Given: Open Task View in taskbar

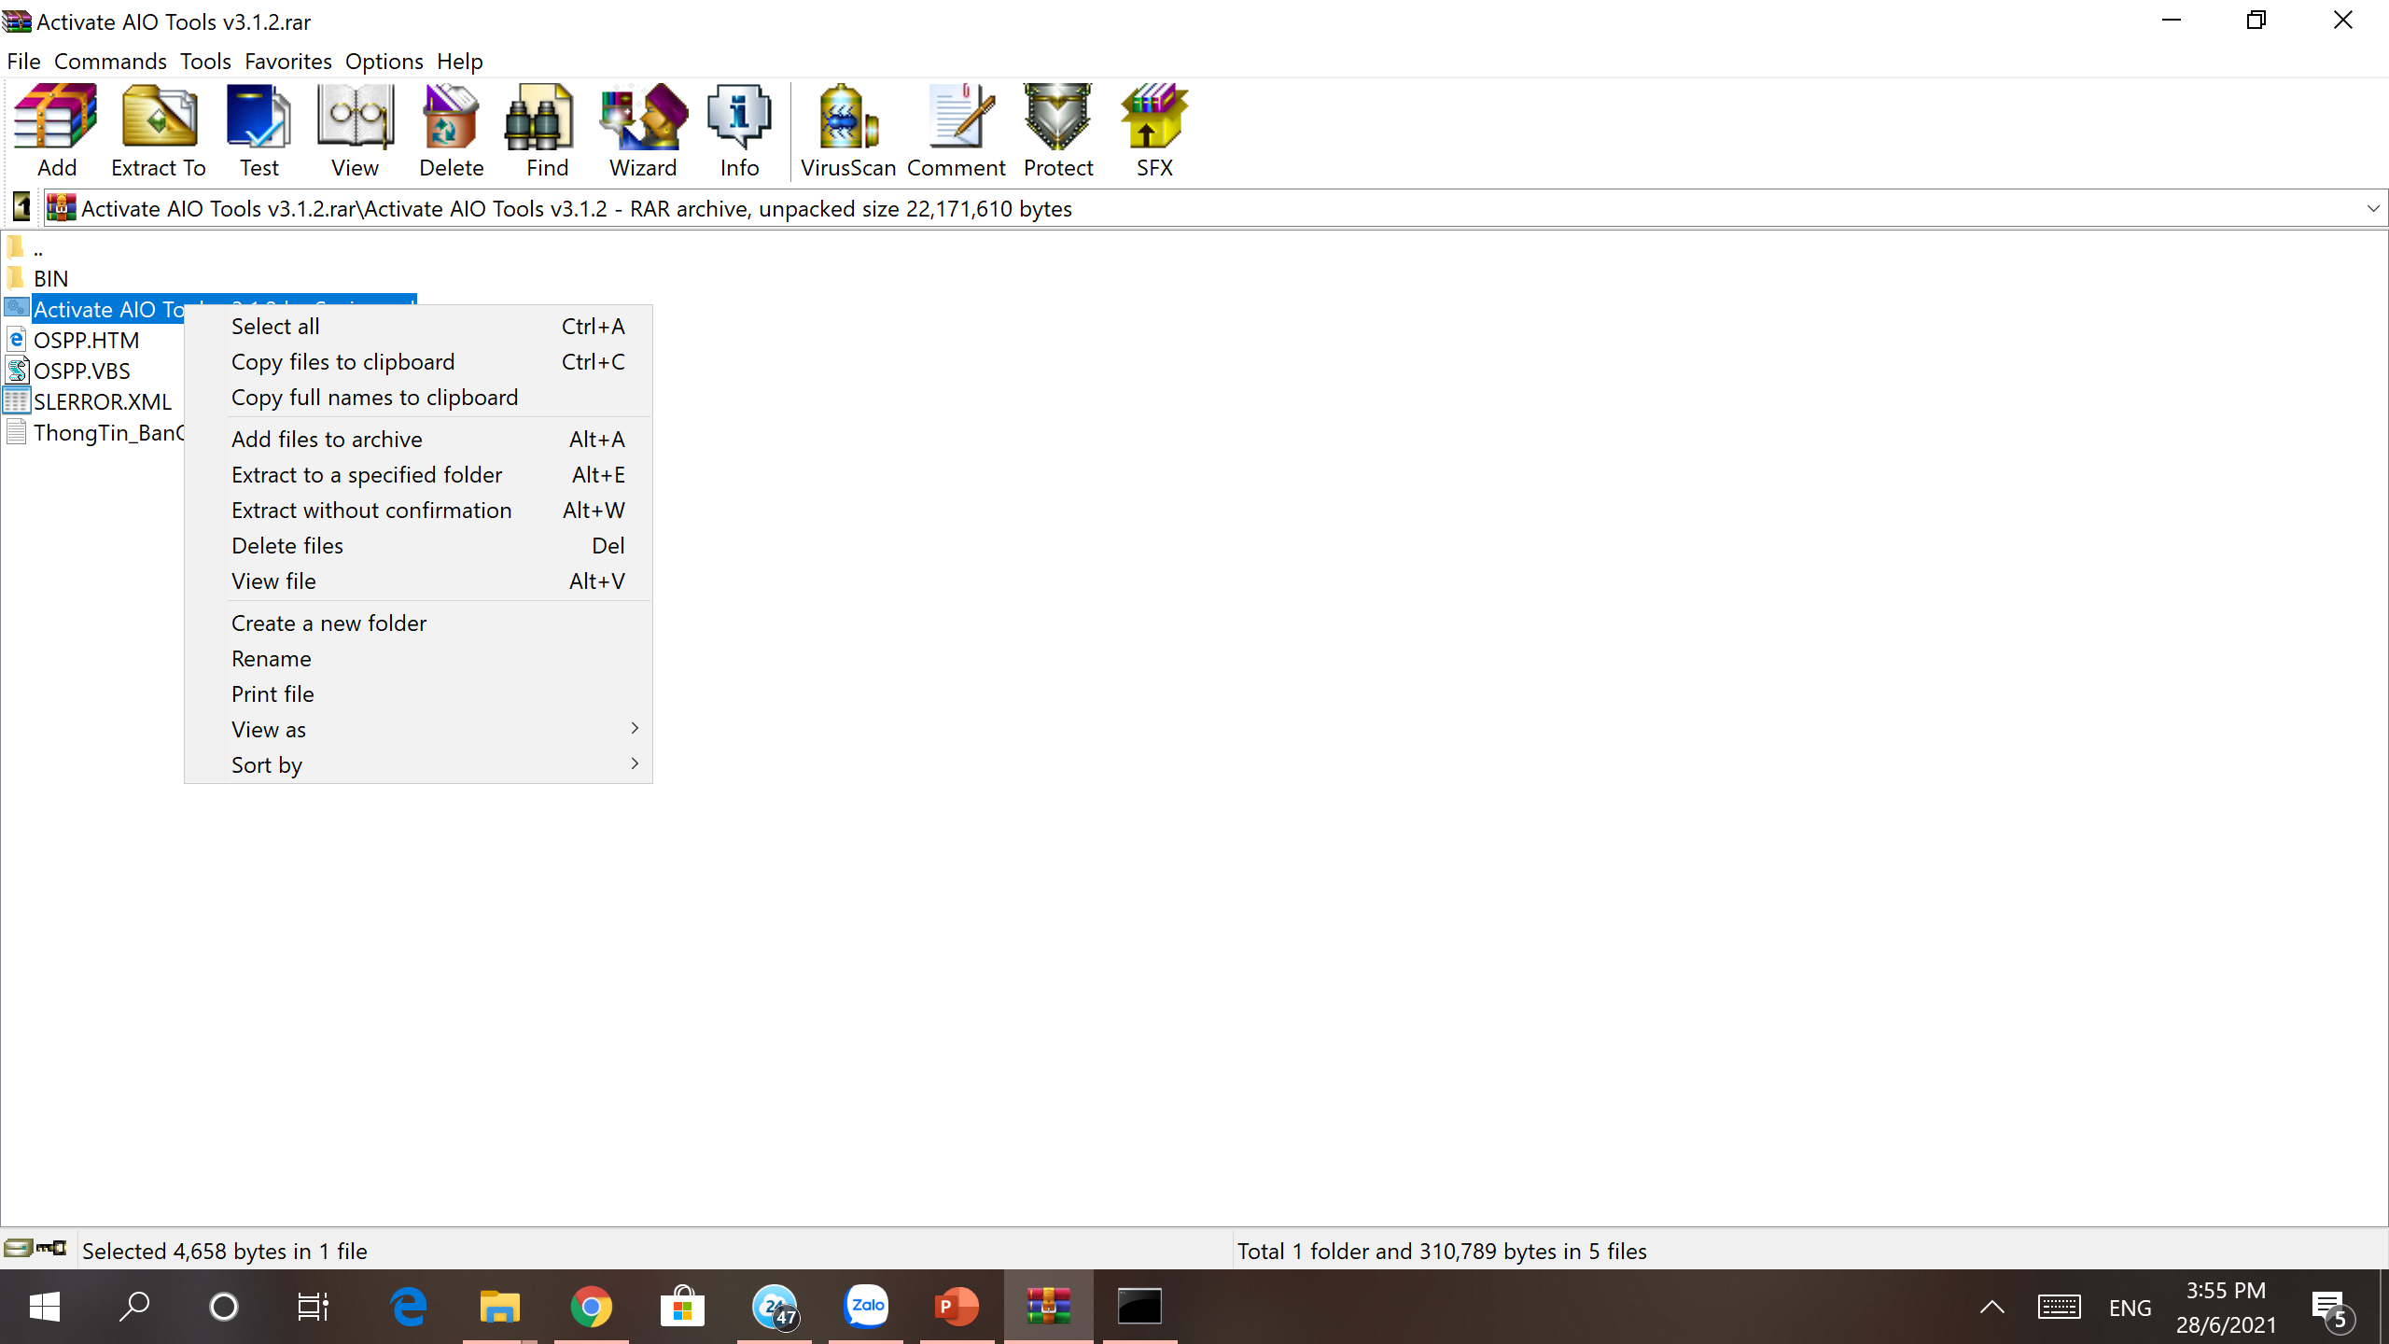Looking at the screenshot, I should pyautogui.click(x=314, y=1307).
